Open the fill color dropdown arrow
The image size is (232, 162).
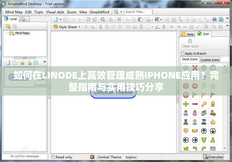(152, 27)
